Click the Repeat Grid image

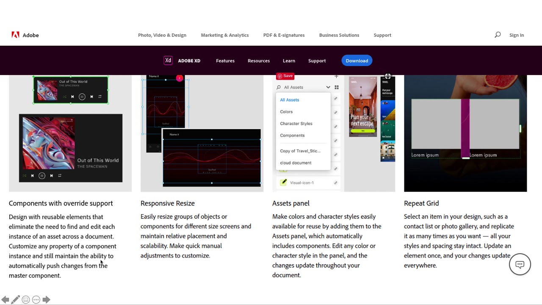point(465,133)
